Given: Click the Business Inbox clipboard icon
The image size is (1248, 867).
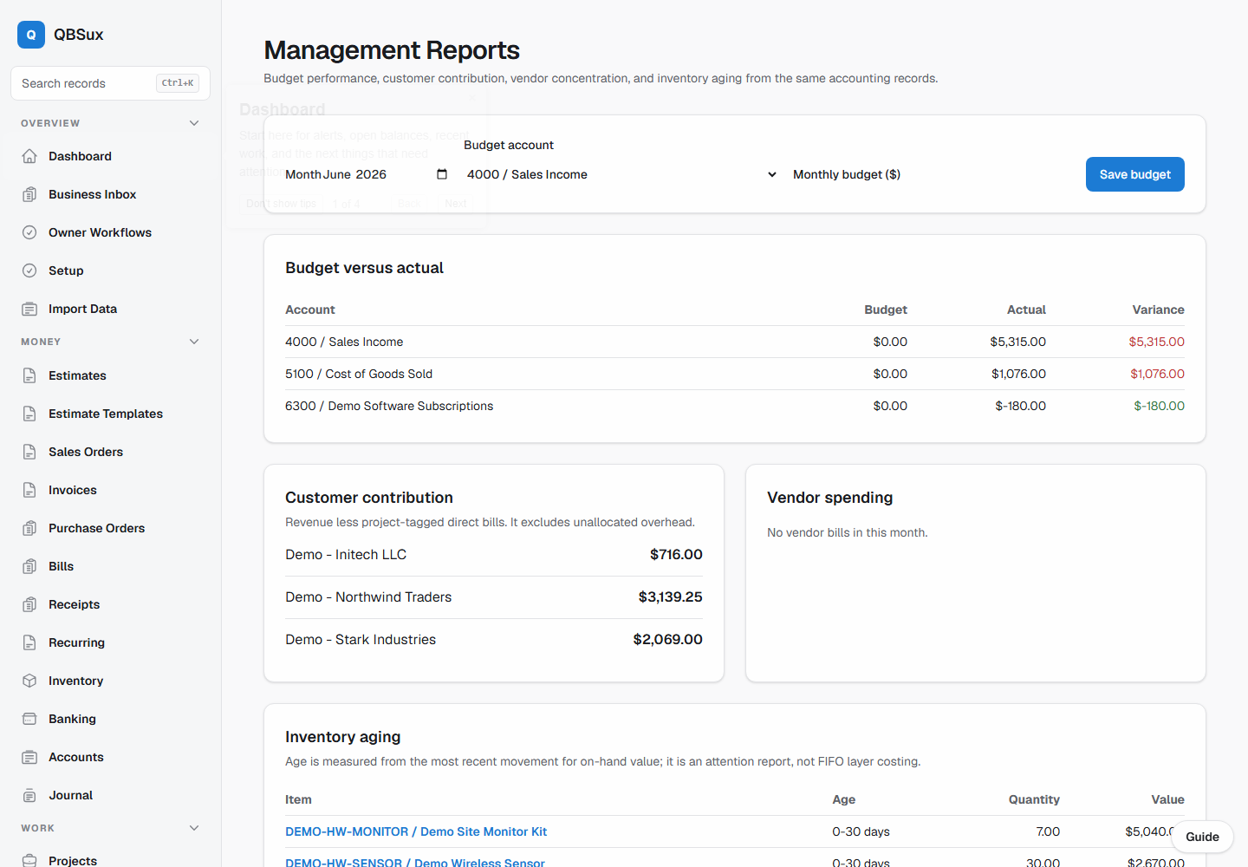Looking at the screenshot, I should pyautogui.click(x=29, y=194).
